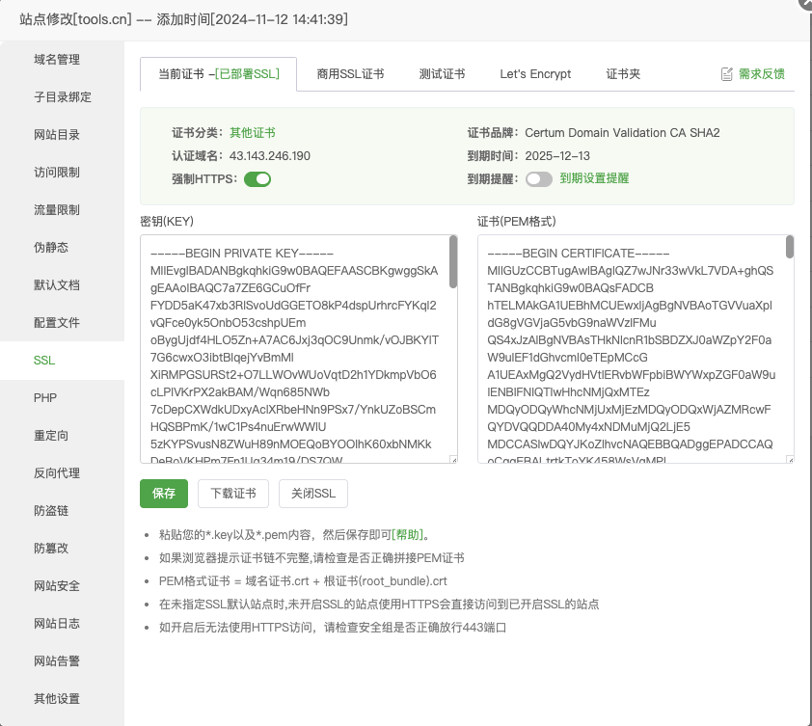
Task: Open the 证书夹 tab
Action: point(623,74)
